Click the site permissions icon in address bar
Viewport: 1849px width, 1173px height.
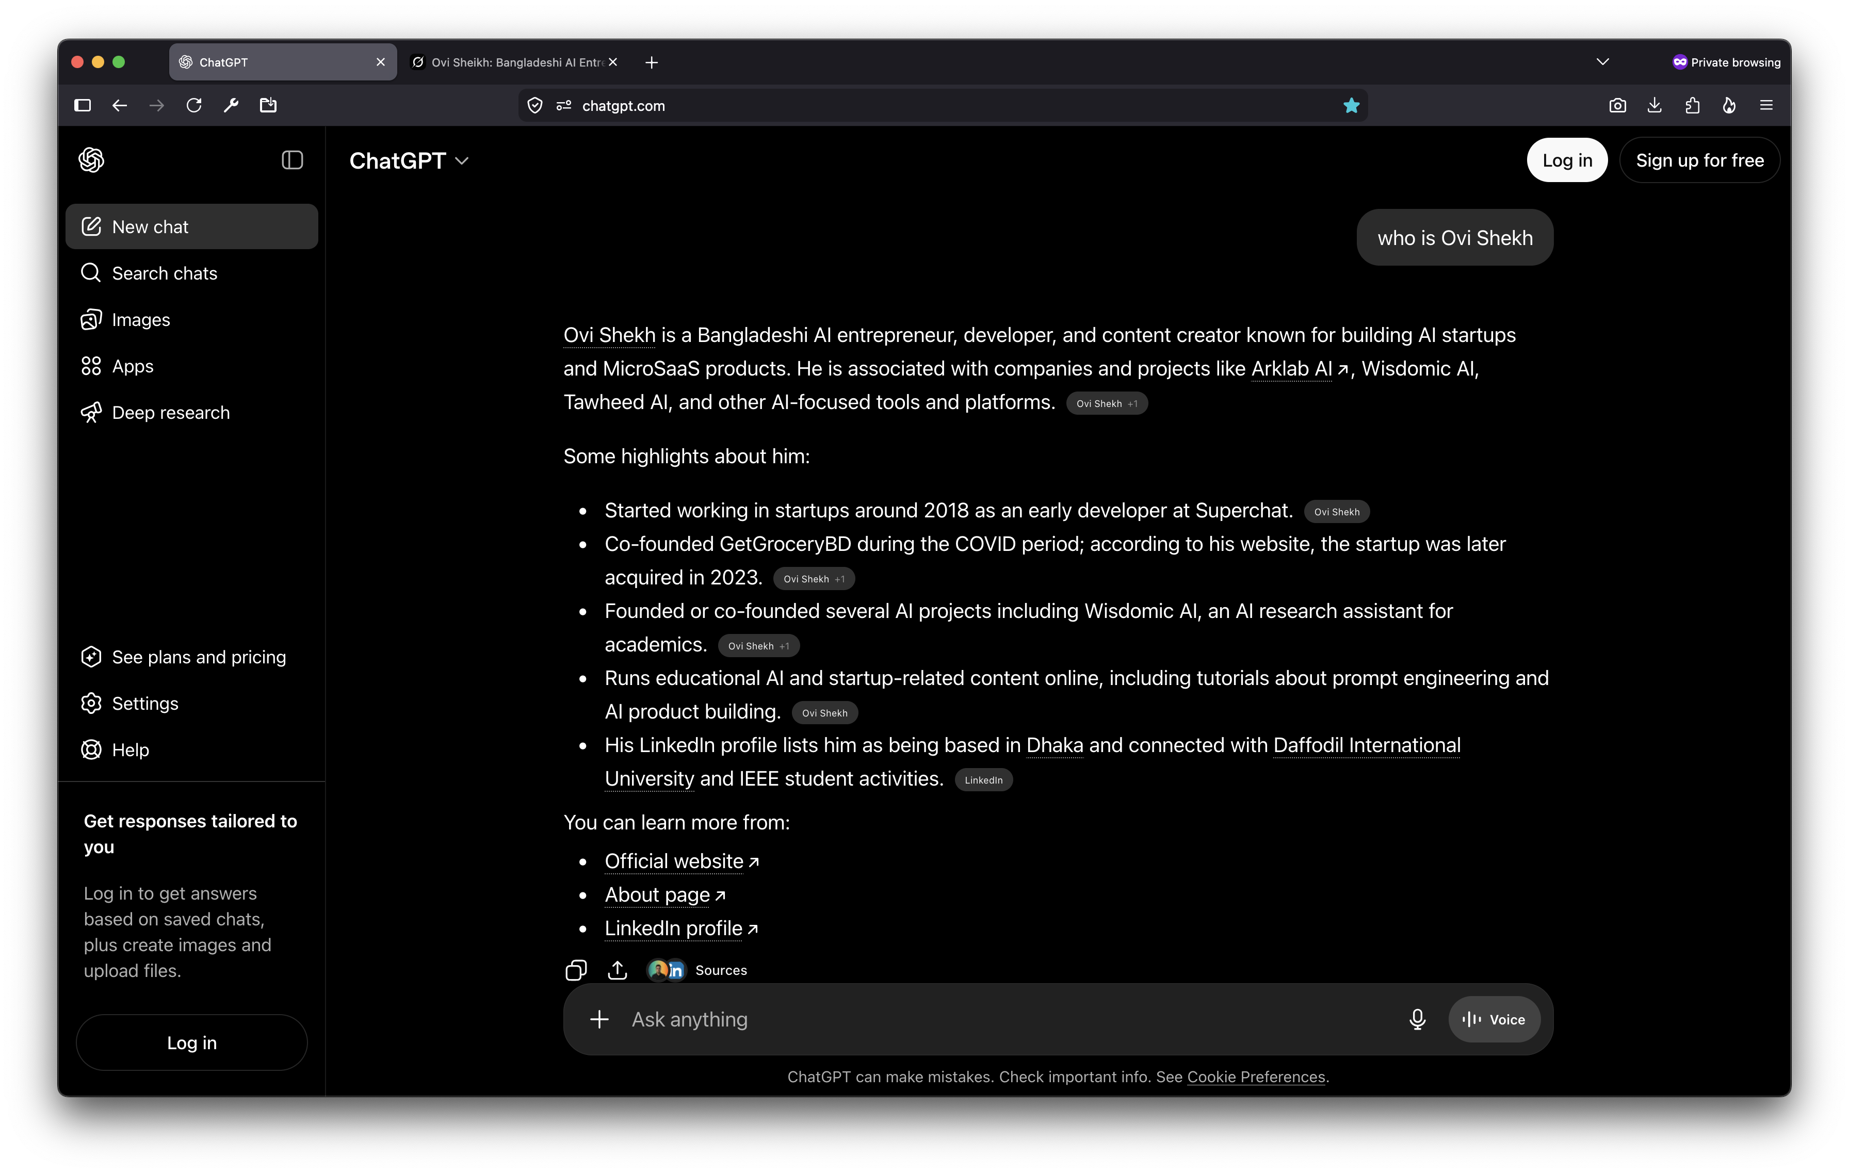(563, 106)
